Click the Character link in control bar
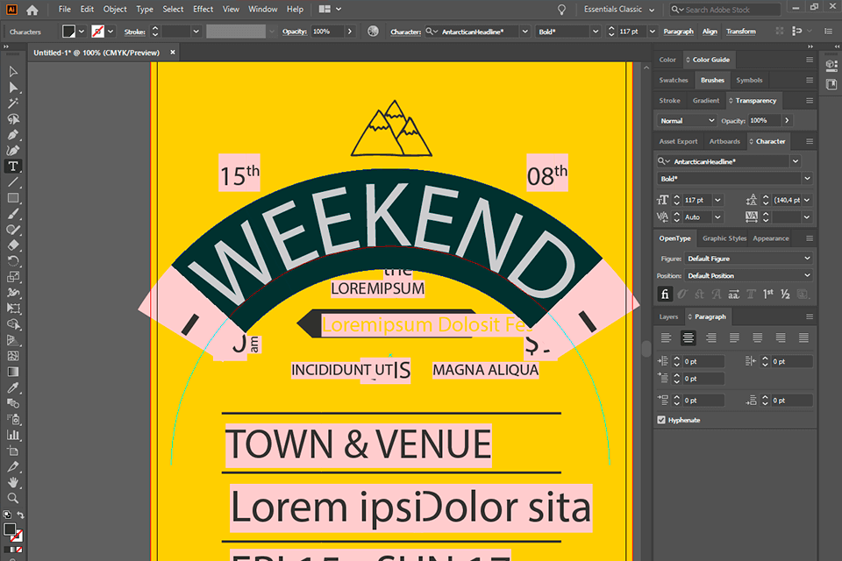Screen dimensions: 842x561 pos(405,32)
